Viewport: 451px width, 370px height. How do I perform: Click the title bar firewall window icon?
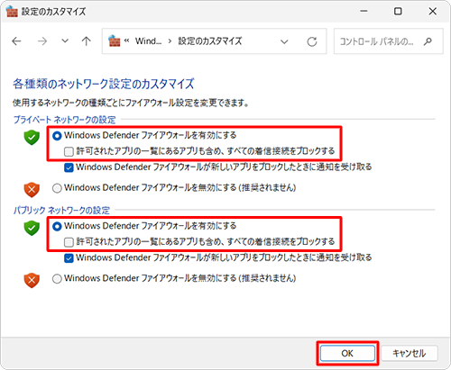(x=12, y=12)
